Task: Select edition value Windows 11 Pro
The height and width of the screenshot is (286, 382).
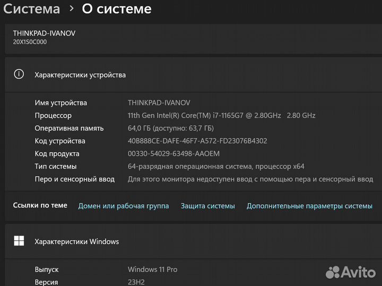Action: pyautogui.click(x=152, y=270)
